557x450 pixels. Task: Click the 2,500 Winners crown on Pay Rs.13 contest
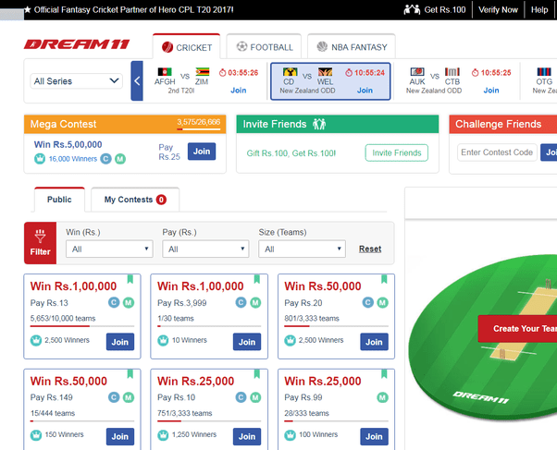point(36,340)
